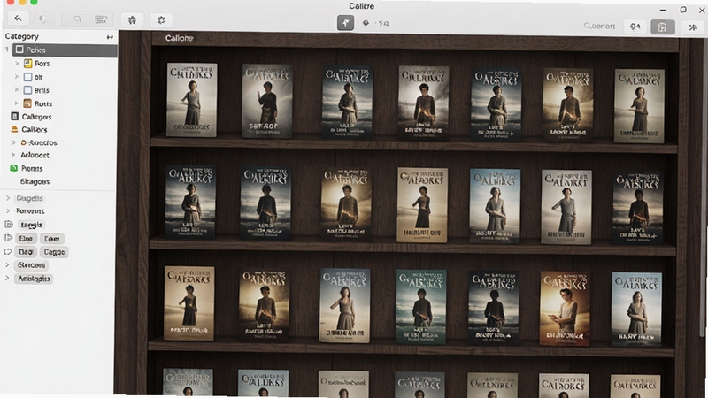708x398 pixels.
Task: Click the 'Elee' tag button
Action: tap(26, 239)
